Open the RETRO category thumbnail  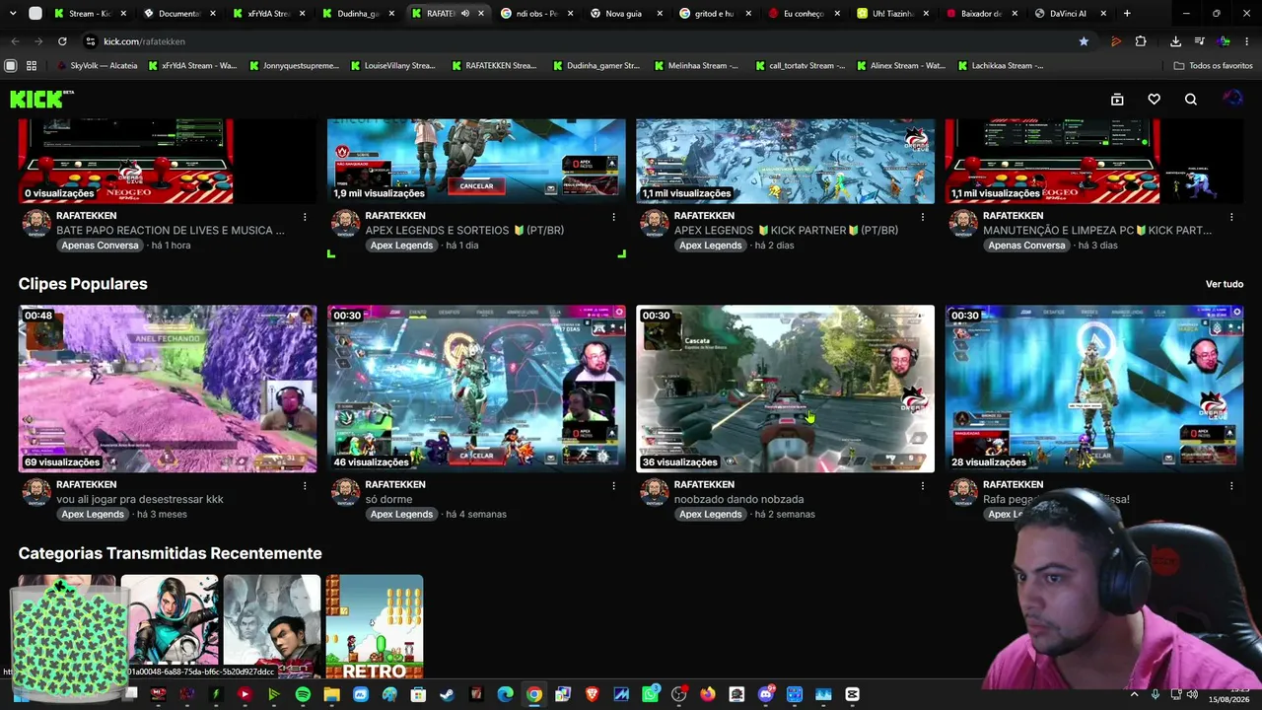375,627
